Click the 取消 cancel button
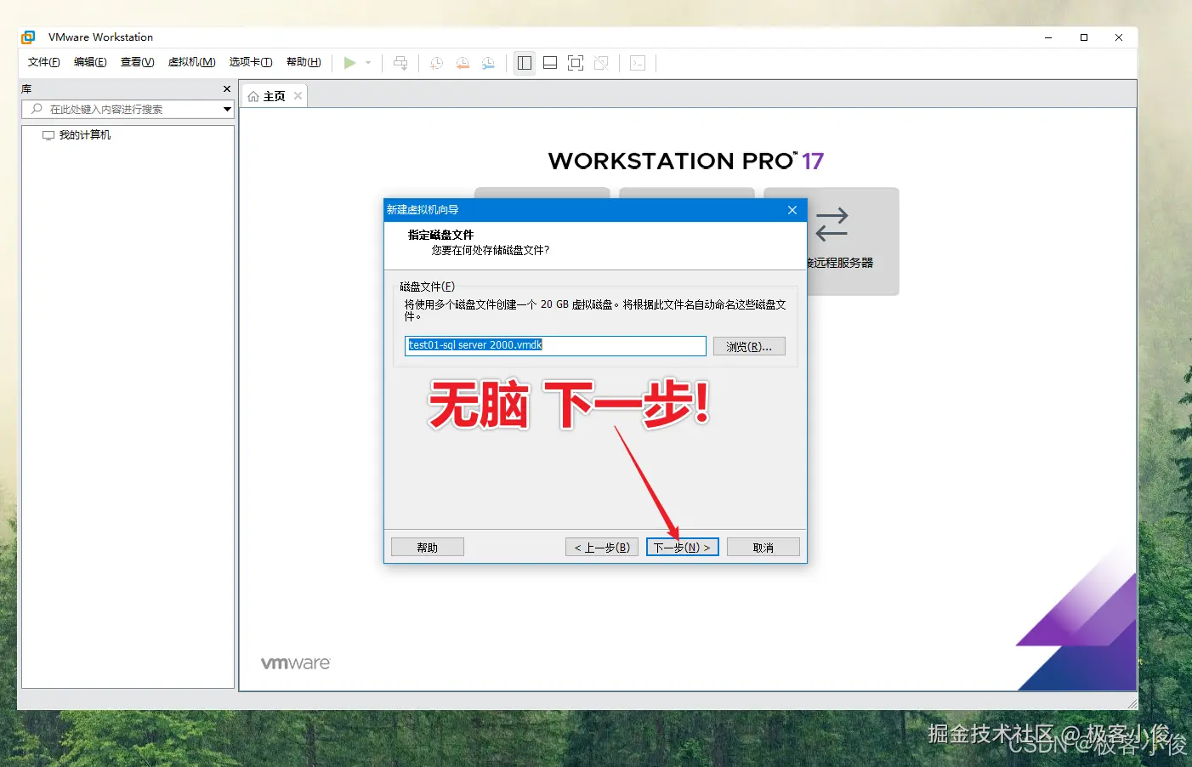Viewport: 1192px width, 767px height. (763, 547)
